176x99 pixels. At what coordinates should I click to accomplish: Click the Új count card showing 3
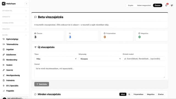click(82, 36)
